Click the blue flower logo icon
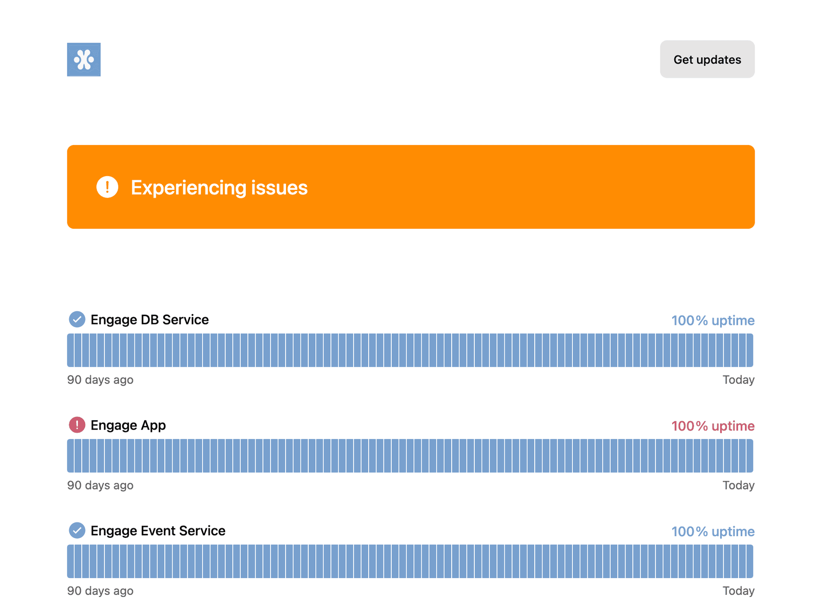822x605 pixels. [84, 59]
